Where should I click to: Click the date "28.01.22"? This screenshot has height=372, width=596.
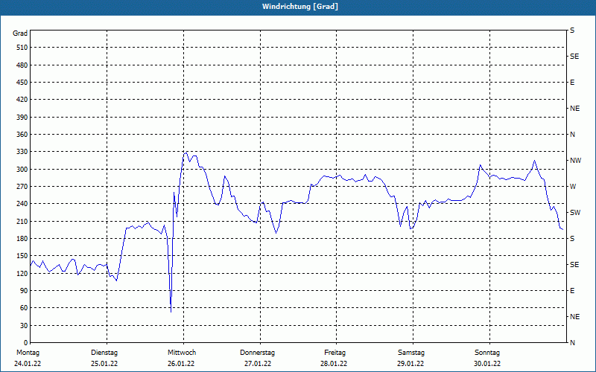click(x=334, y=364)
